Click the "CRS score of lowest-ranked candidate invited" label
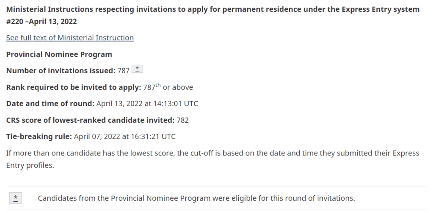 click(x=90, y=120)
